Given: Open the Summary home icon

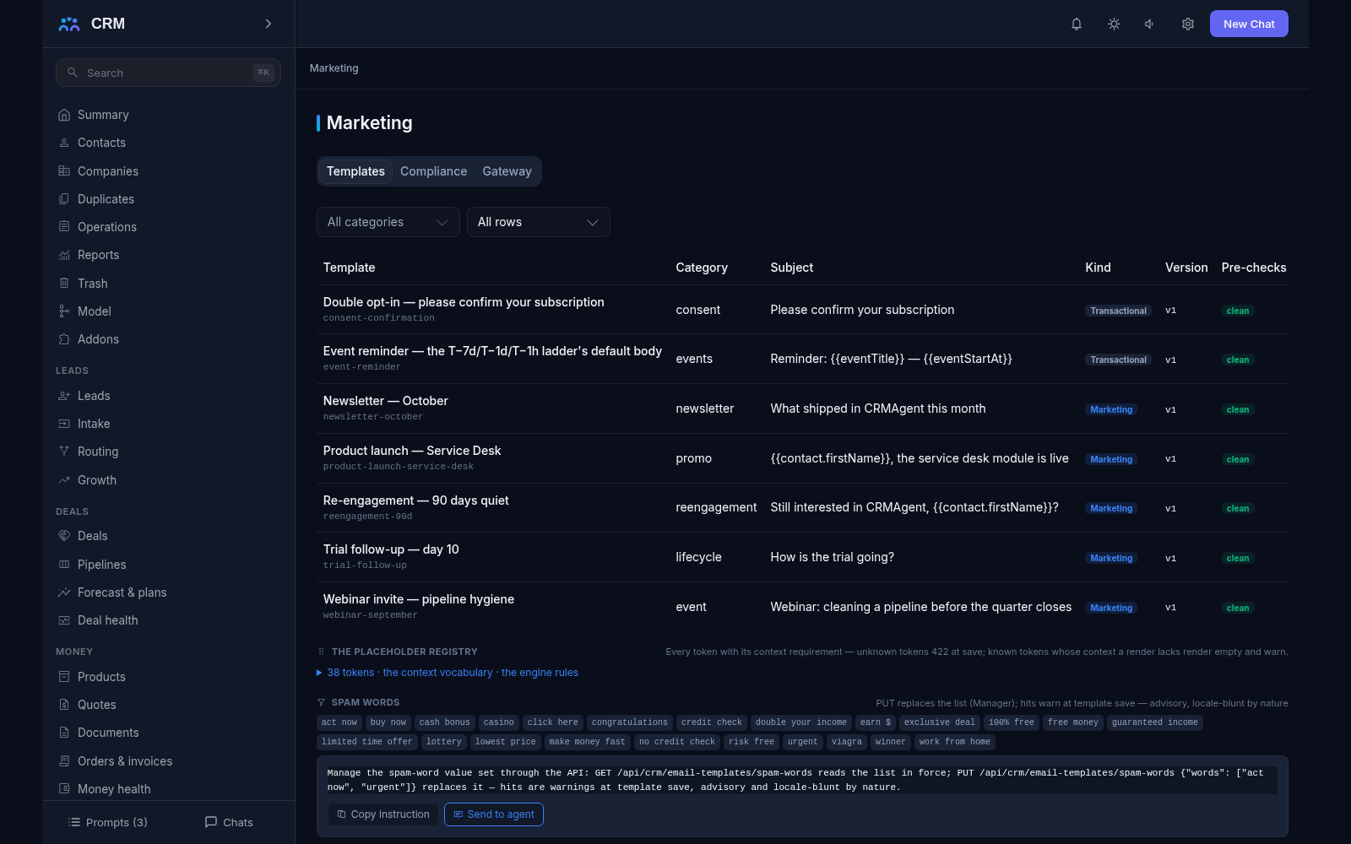Looking at the screenshot, I should [x=64, y=115].
